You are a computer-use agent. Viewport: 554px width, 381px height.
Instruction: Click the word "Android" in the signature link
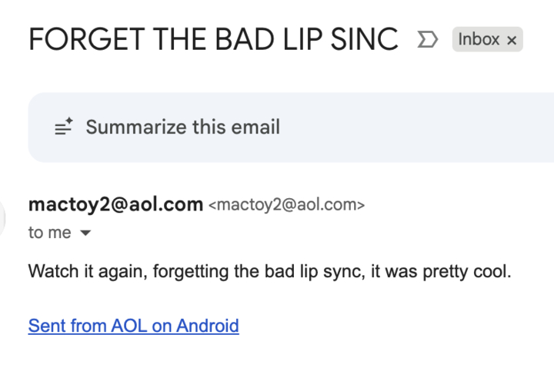[x=208, y=326]
